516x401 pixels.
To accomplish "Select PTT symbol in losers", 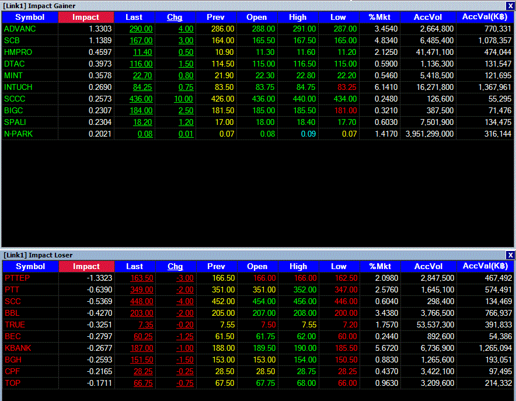I will coord(12,290).
